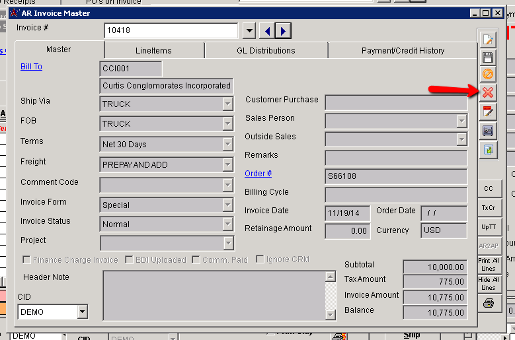Expand the Terms dropdown

click(227, 144)
